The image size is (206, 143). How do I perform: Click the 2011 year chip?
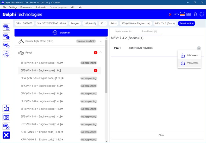click(103, 23)
